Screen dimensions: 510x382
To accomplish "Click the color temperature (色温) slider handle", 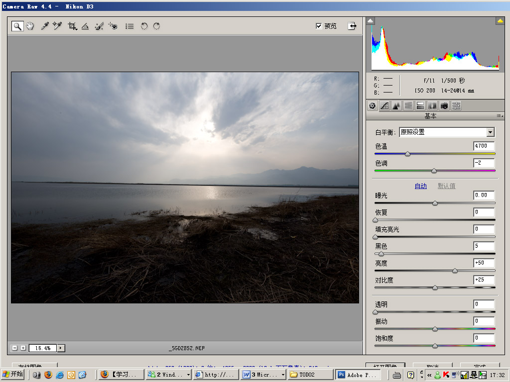I will pos(407,154).
